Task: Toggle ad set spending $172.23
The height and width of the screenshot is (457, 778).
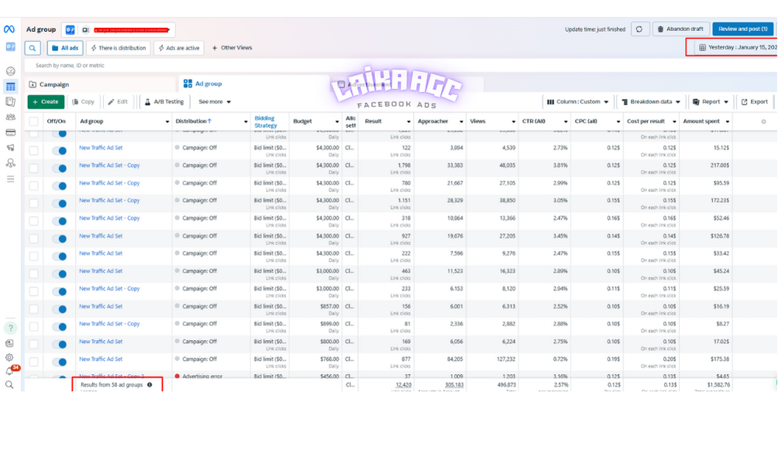Action: [x=60, y=204]
